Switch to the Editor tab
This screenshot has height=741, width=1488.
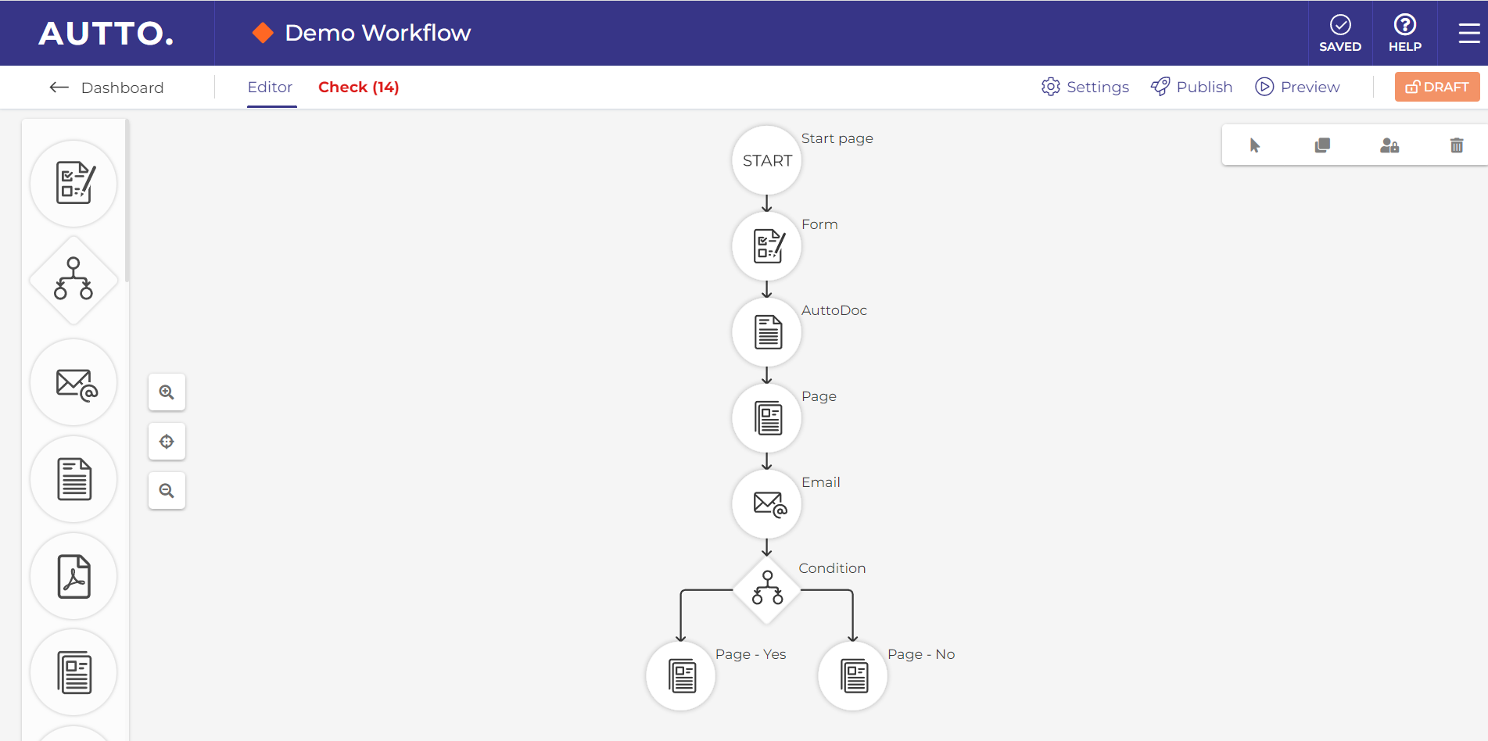pos(270,87)
